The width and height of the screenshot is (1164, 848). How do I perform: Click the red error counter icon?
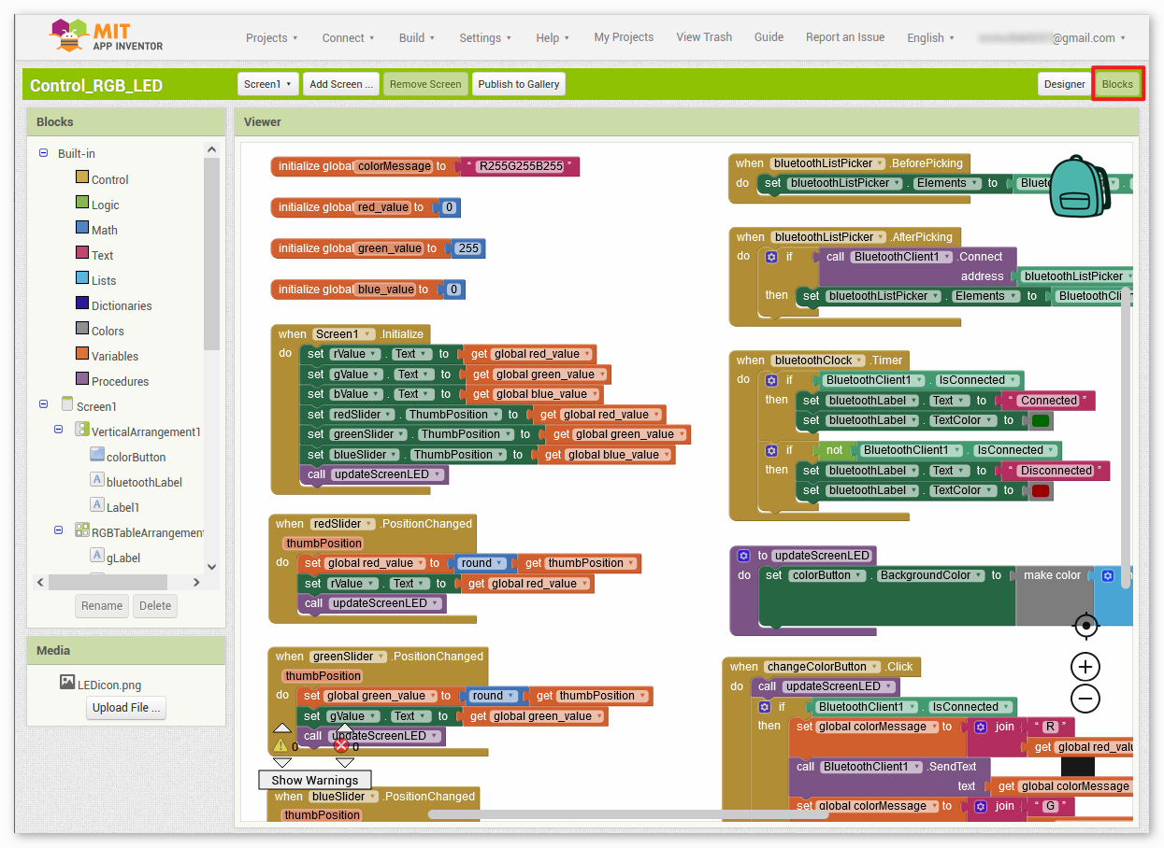[341, 745]
